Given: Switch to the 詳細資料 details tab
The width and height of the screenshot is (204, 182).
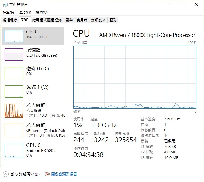Looking at the screenshot, I should [x=98, y=20].
